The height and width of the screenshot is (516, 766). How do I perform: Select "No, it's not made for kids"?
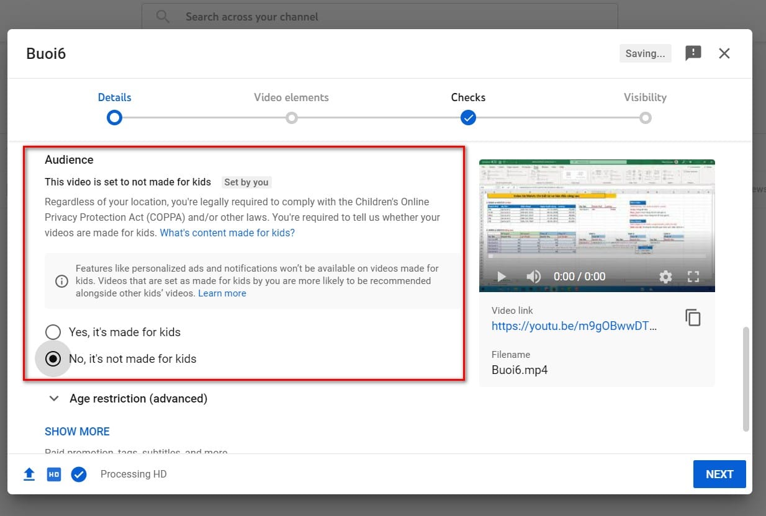(x=53, y=358)
